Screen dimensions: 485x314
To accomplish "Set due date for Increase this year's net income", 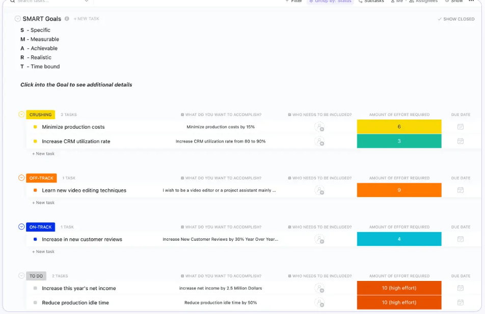I will [461, 288].
